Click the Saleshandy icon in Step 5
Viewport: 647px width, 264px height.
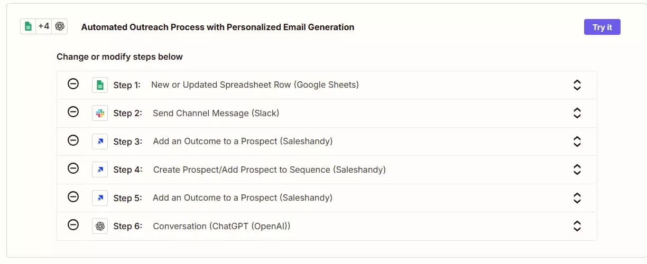tap(100, 198)
